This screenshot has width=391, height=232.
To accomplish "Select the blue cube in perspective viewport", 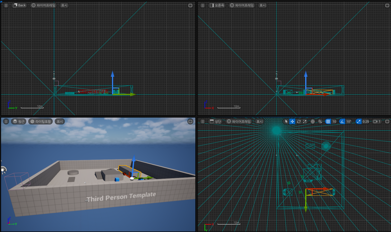I will click(x=117, y=179).
